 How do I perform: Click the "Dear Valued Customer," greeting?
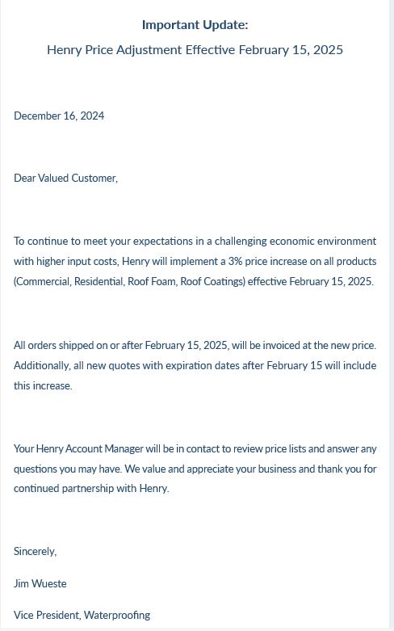pos(65,178)
